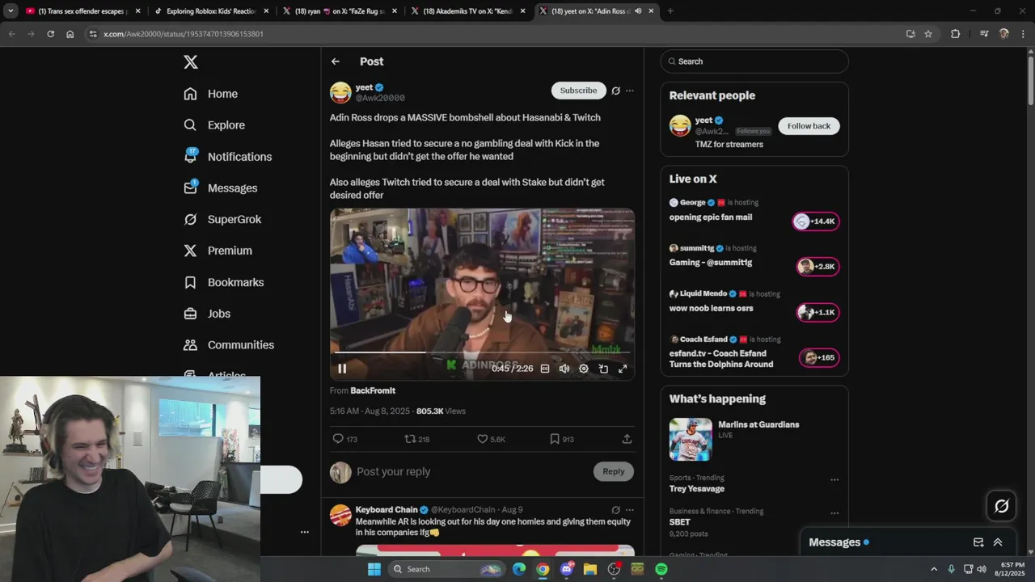This screenshot has width=1035, height=582.
Task: Open Home in the X sidebar
Action: pyautogui.click(x=210, y=94)
